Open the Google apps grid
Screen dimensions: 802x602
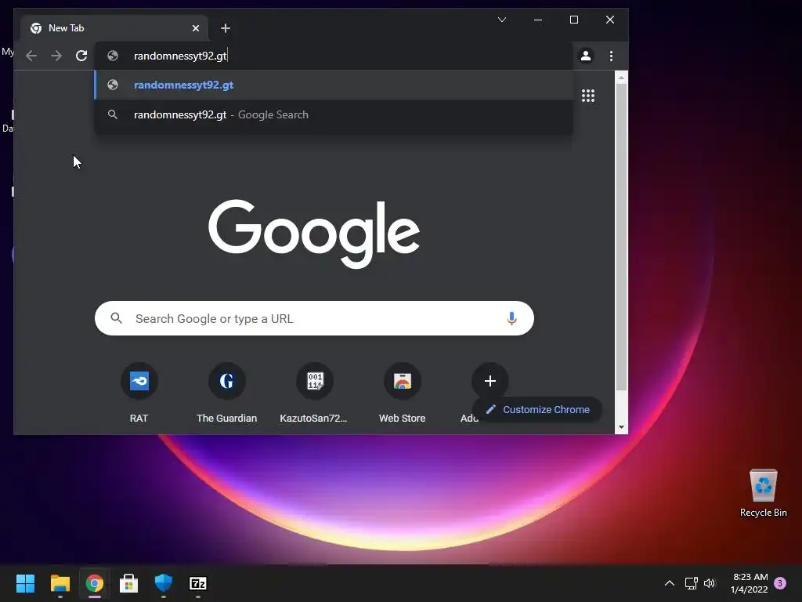point(588,96)
